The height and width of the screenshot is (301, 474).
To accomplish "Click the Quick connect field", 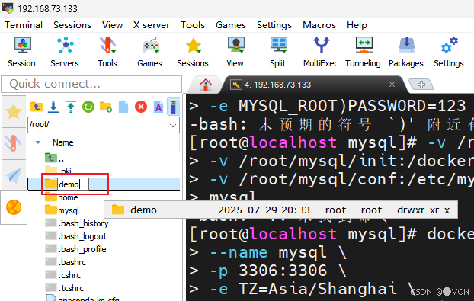I will [91, 84].
